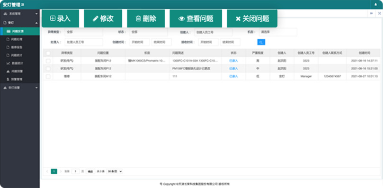
Task: Tick checkbox for row created 2021-08-16 14:37:11
Action: coord(48,61)
